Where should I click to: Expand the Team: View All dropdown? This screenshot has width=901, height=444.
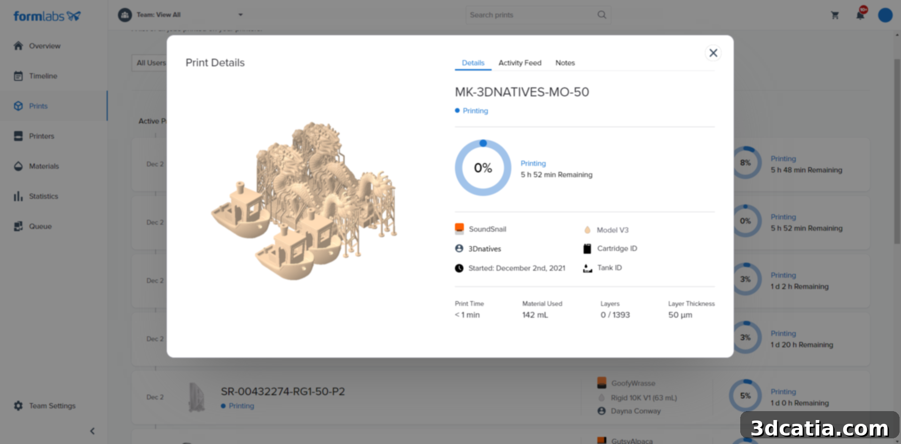(241, 15)
